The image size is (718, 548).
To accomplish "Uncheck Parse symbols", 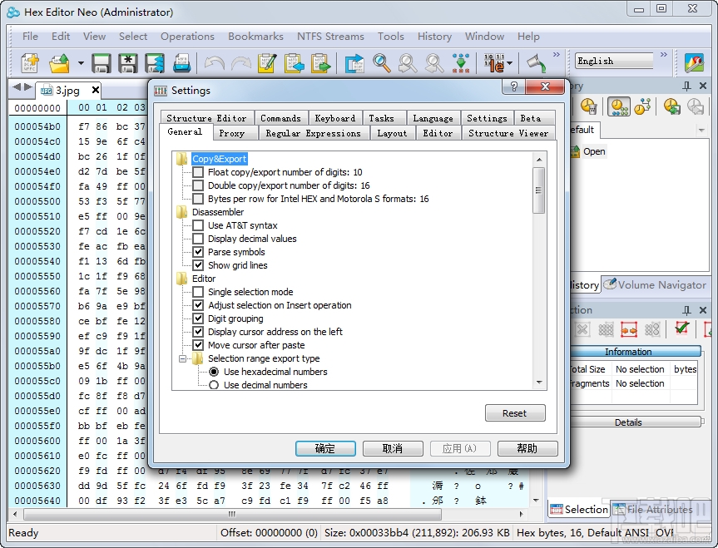I will pos(198,252).
